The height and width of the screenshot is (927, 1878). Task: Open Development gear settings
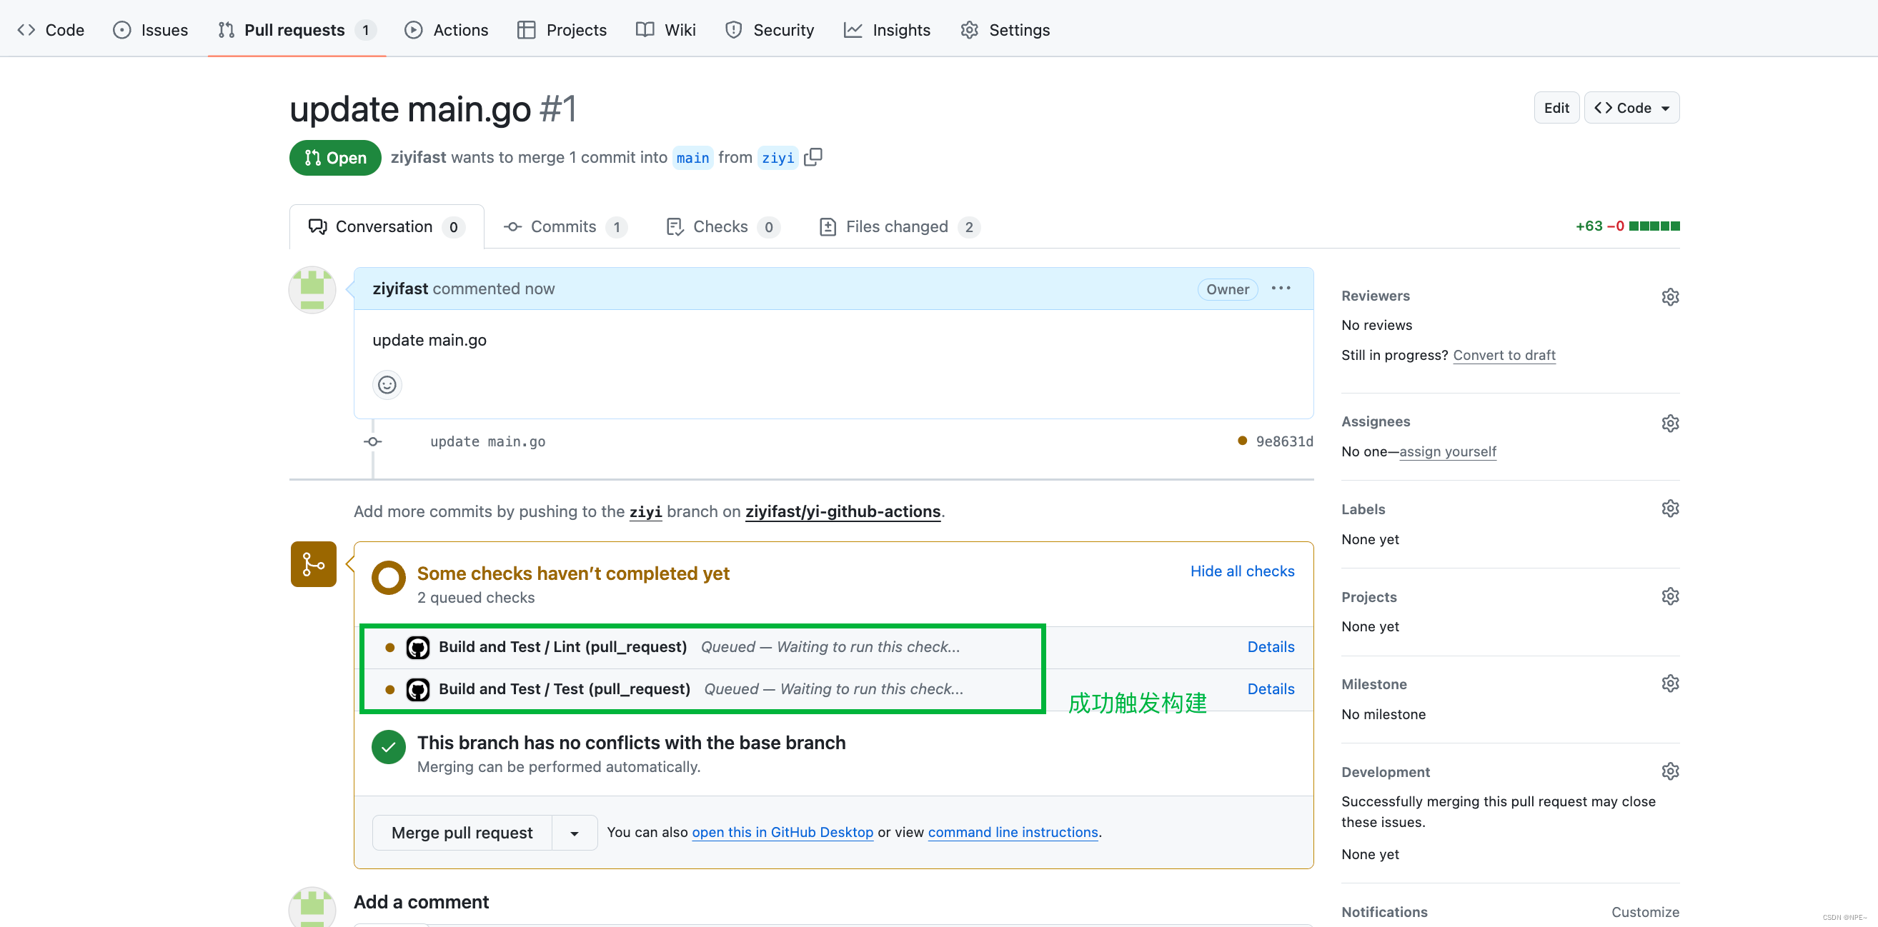1669,771
